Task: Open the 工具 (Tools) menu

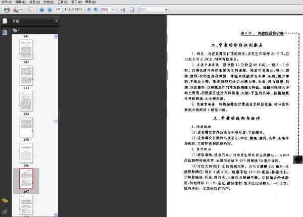Action: click(63, 2)
